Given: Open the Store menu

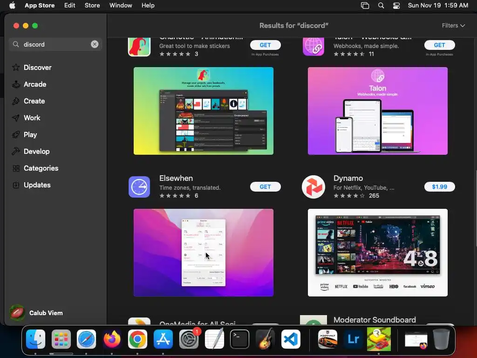Looking at the screenshot, I should pyautogui.click(x=92, y=6).
